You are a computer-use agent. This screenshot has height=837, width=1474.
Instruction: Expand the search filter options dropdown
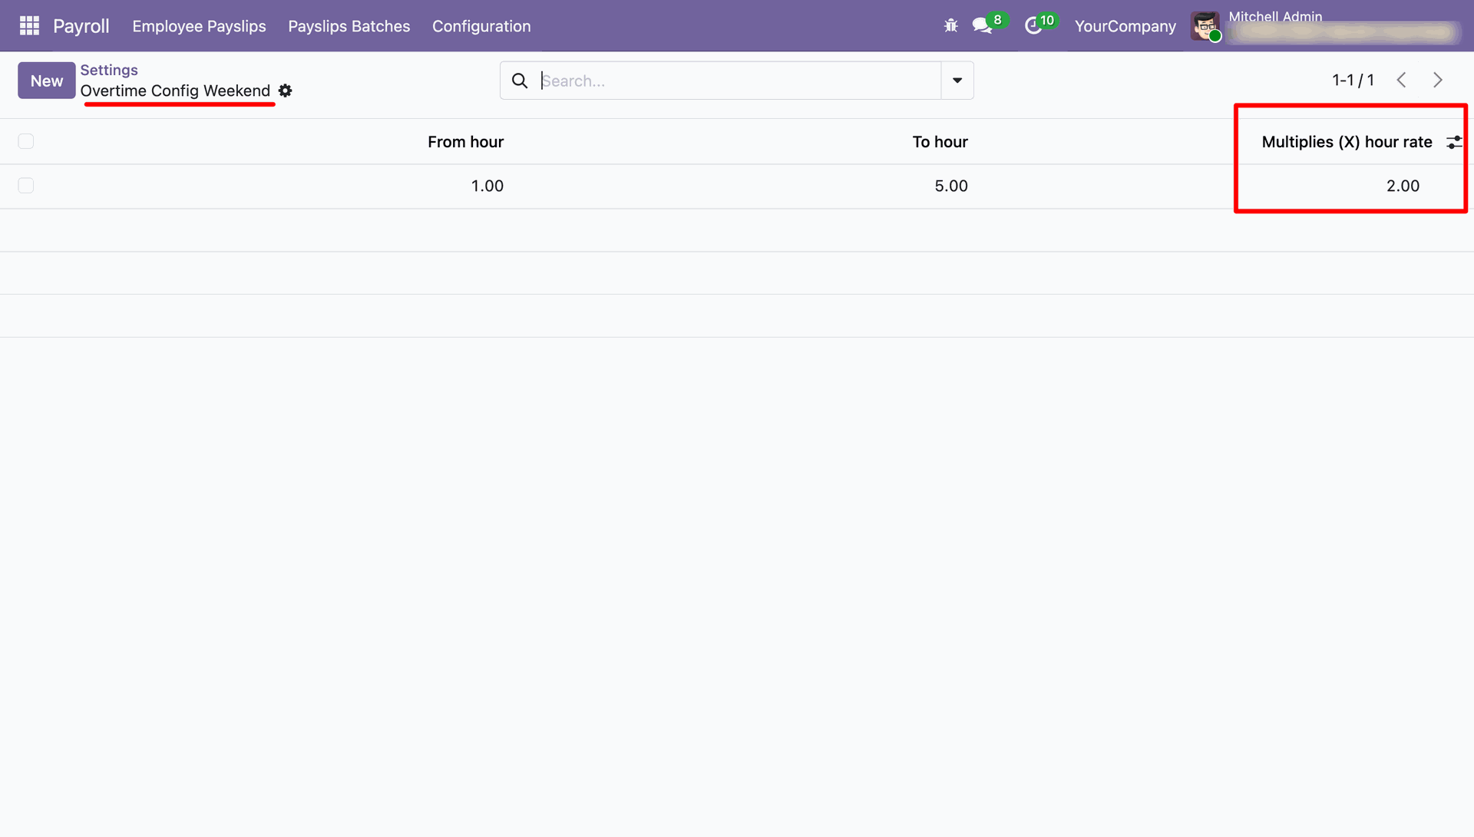[x=957, y=81]
